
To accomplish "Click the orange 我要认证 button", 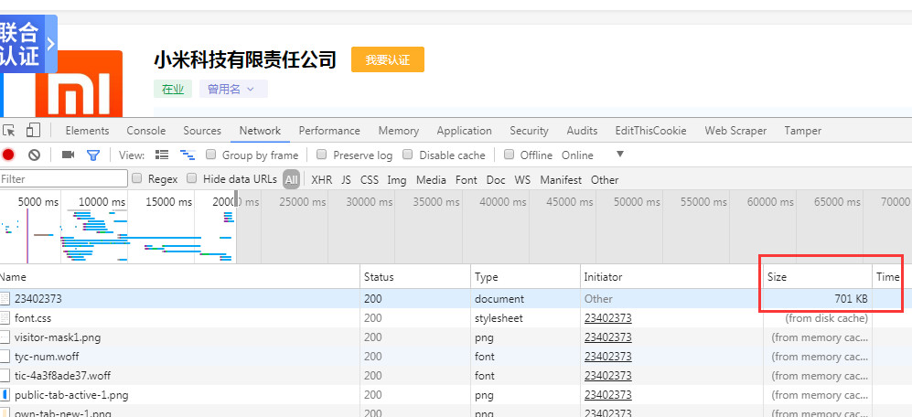I will pyautogui.click(x=387, y=60).
